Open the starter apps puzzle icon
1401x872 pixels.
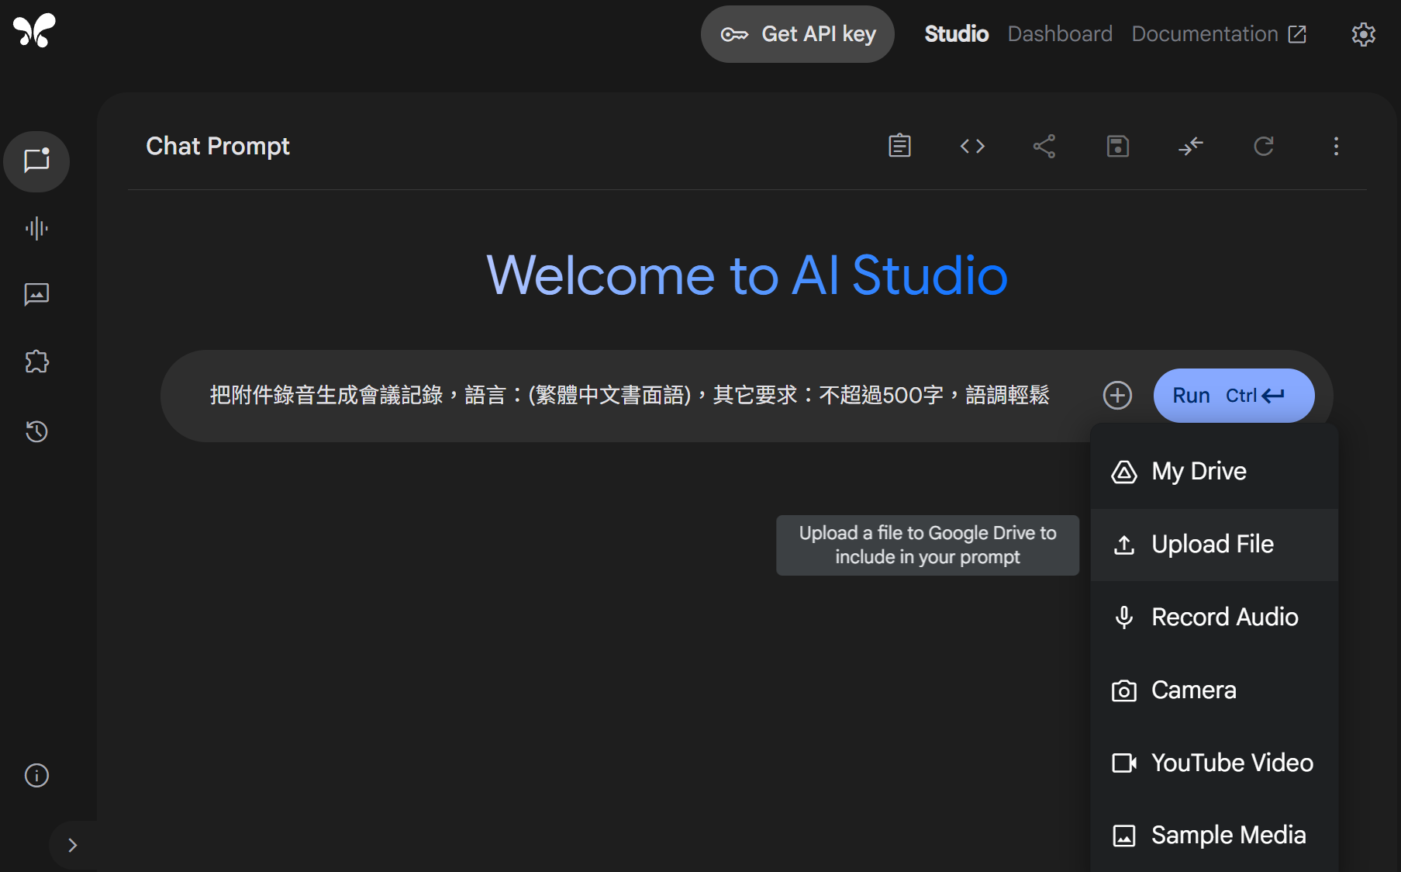click(36, 362)
